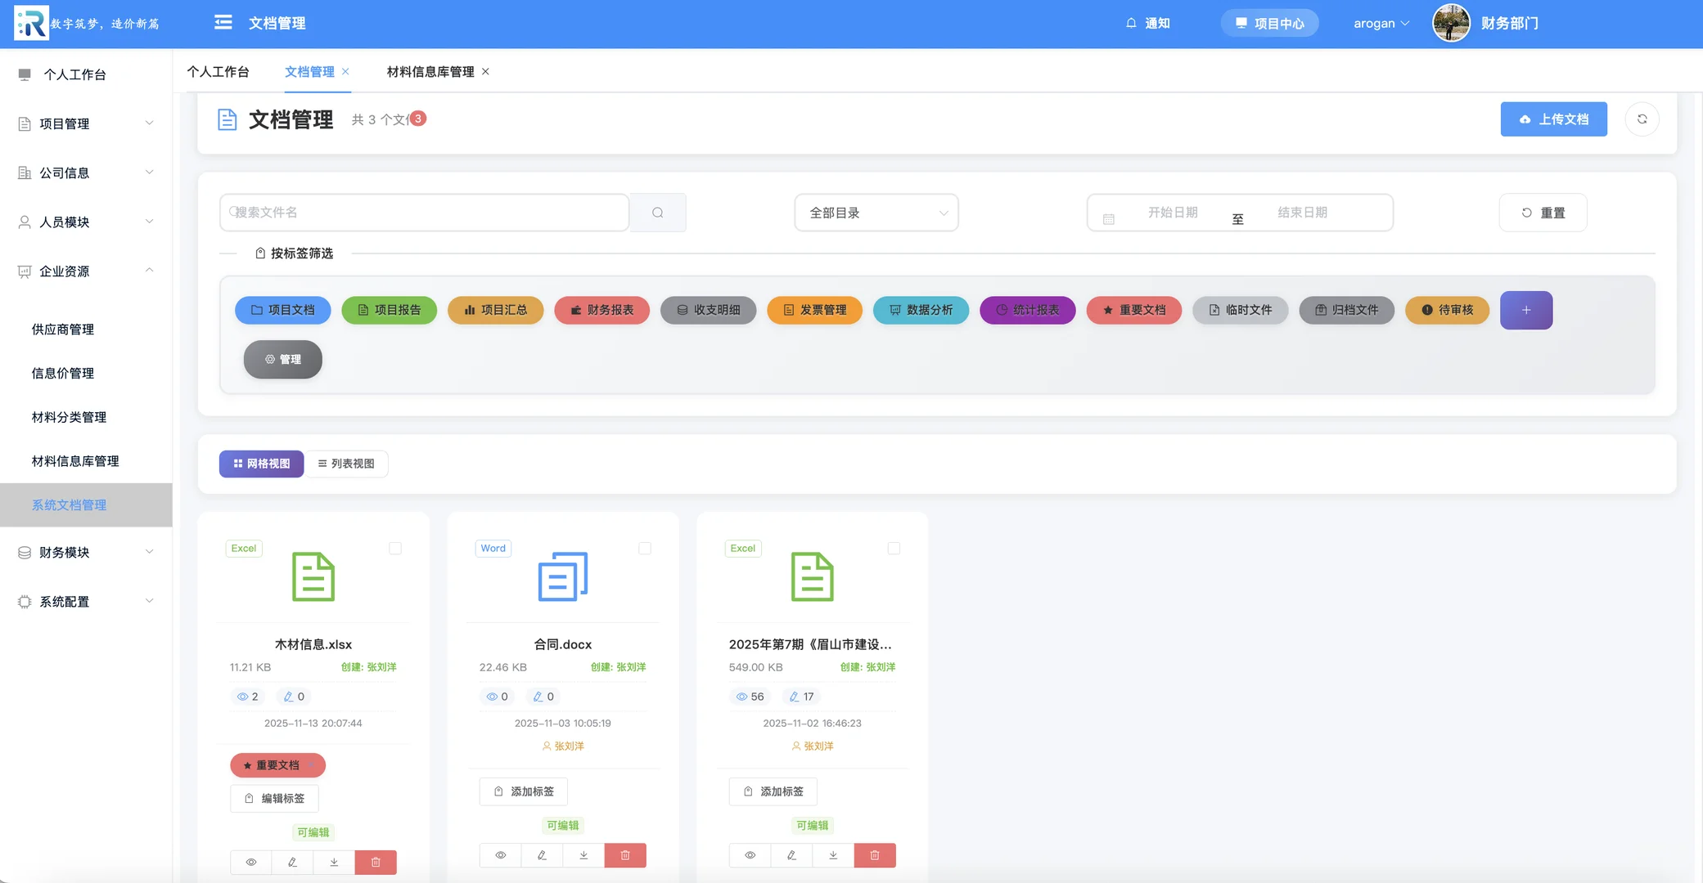This screenshot has width=1703, height=883.
Task: Click the 重置 reset button
Action: tap(1543, 212)
